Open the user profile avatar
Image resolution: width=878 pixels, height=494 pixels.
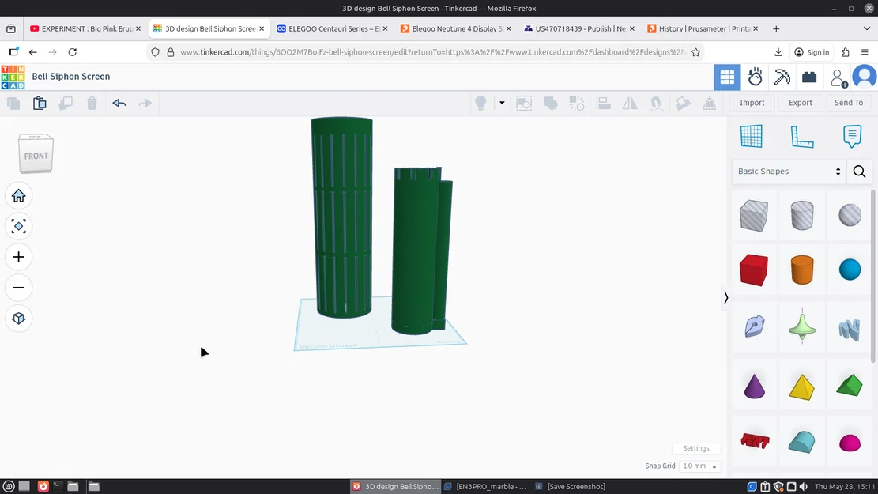865,77
